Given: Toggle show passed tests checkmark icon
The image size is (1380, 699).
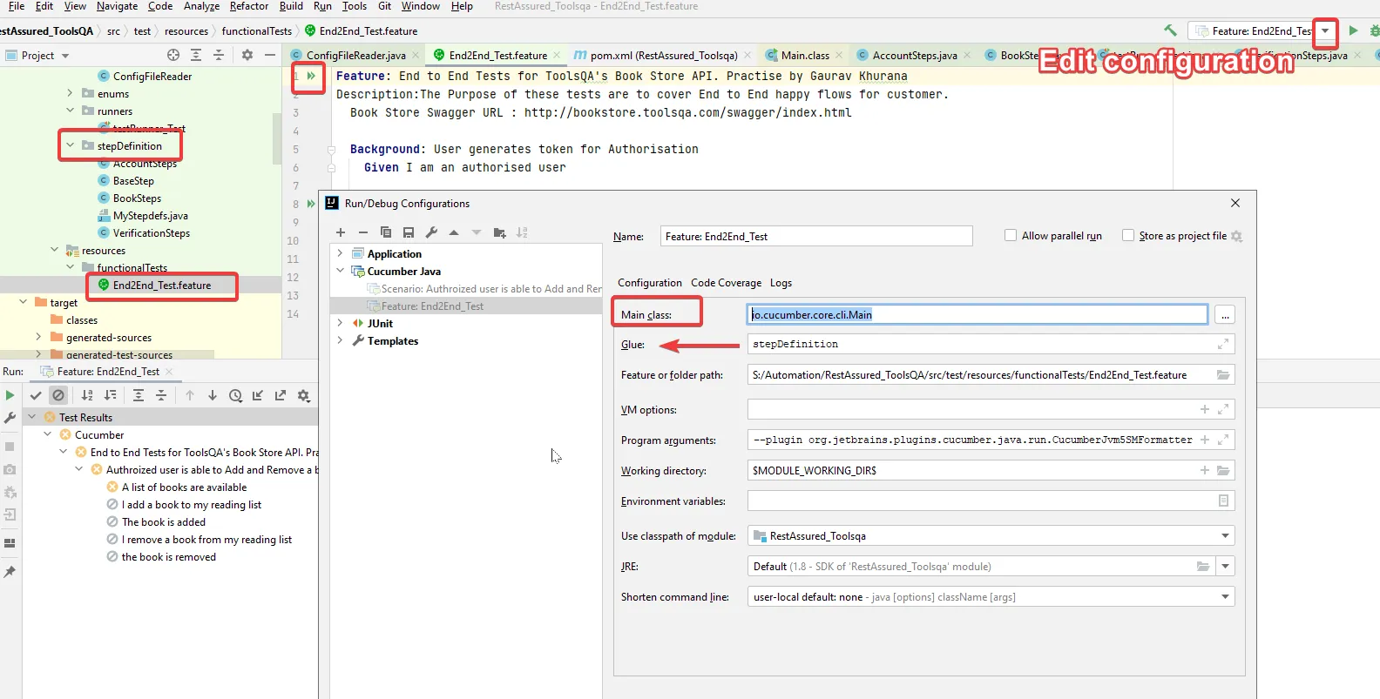Looking at the screenshot, I should (x=36, y=395).
